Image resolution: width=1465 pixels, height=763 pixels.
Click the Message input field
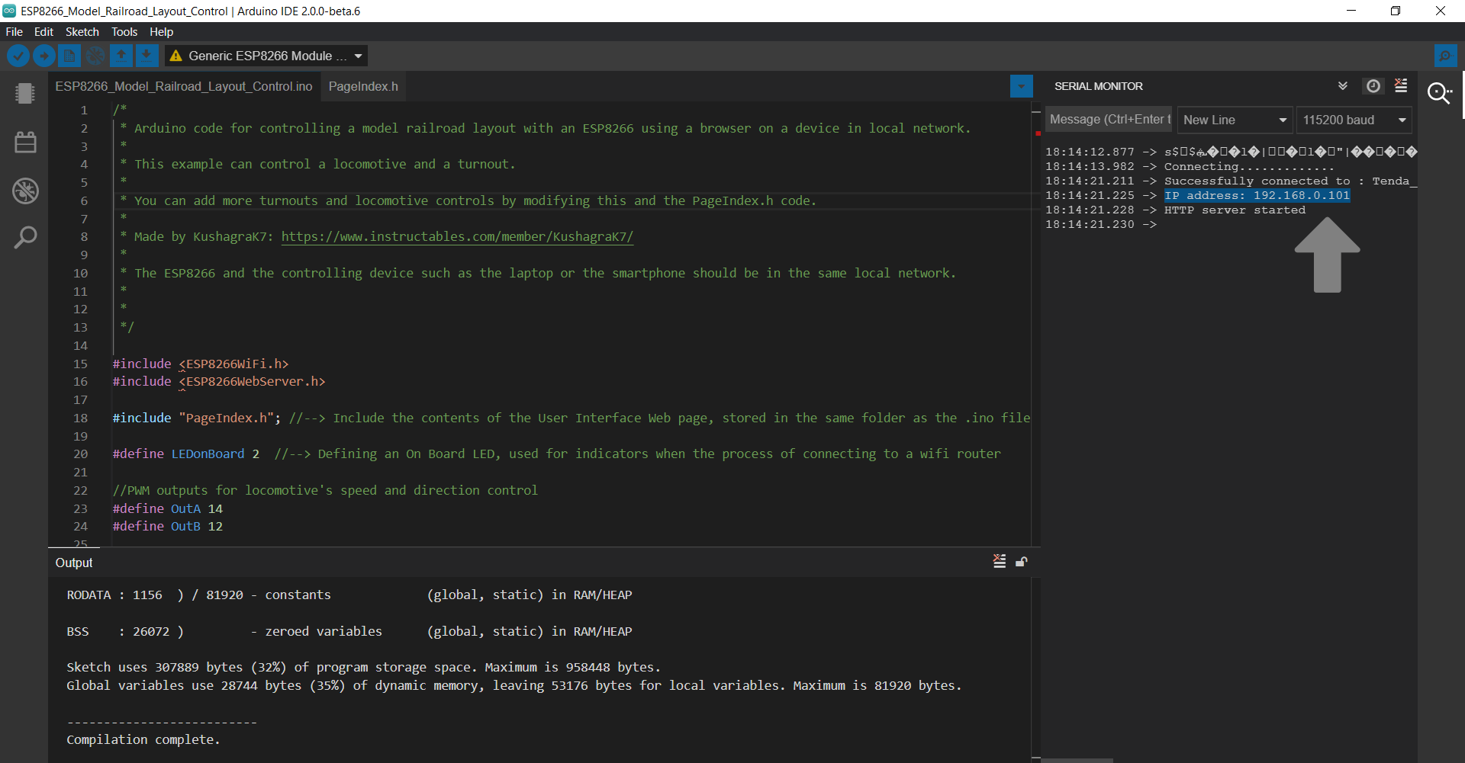pyautogui.click(x=1108, y=120)
